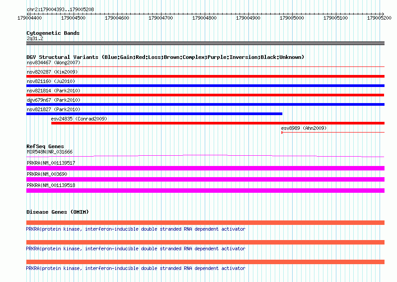
Task: Click the esv8989 (Ahn2009) label
Action: [304, 128]
